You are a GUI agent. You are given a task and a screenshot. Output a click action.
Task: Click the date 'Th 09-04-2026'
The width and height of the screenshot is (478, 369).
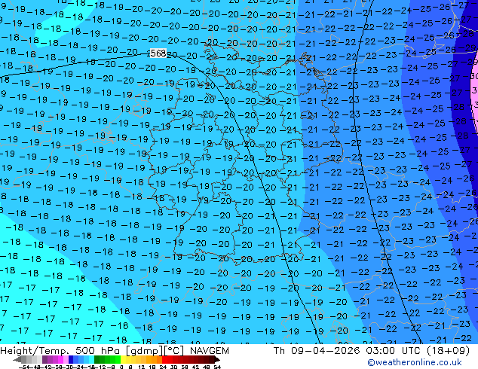coord(317,351)
